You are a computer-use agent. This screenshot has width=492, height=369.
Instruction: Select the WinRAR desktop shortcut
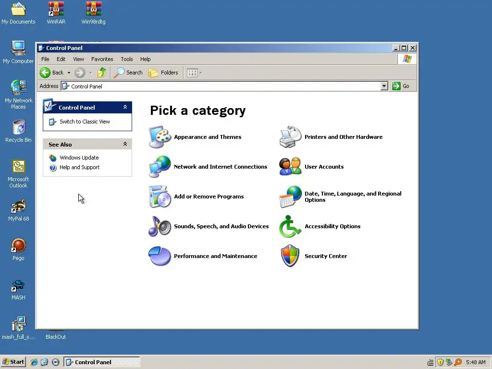pos(56,13)
